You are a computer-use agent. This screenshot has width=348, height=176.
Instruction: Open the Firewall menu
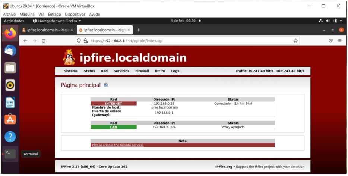tap(142, 71)
